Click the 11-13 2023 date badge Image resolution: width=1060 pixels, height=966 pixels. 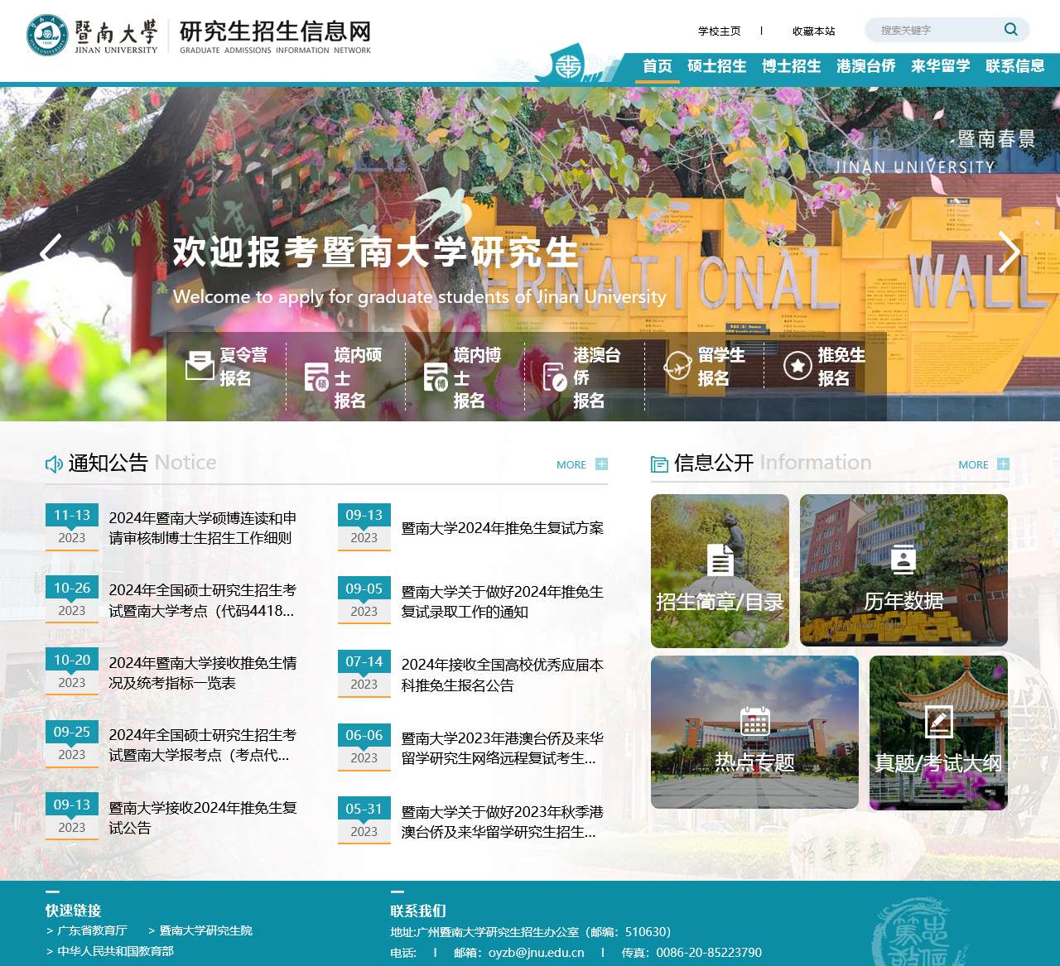[x=72, y=526]
